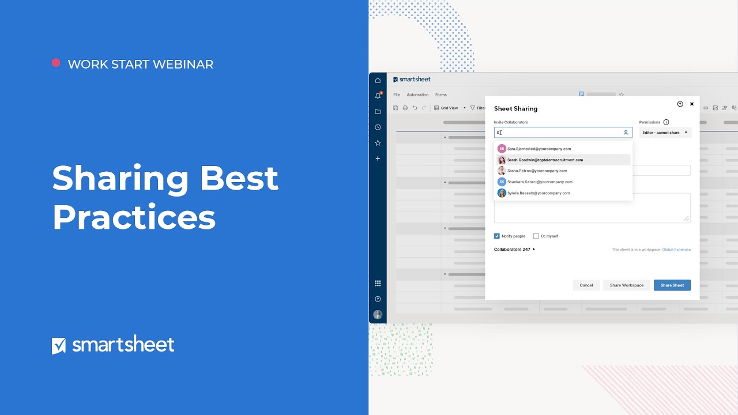Viewport: 738px width, 415px height.
Task: Open the Global Expenses workspace link
Action: click(676, 250)
